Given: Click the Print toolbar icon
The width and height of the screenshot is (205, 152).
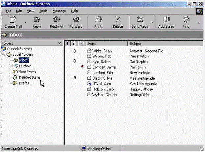Looking at the screenshot, I should 98,22.
